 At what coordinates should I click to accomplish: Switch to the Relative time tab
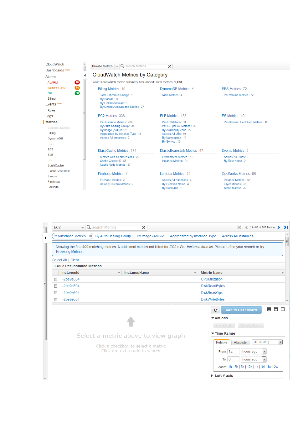tap(222, 343)
